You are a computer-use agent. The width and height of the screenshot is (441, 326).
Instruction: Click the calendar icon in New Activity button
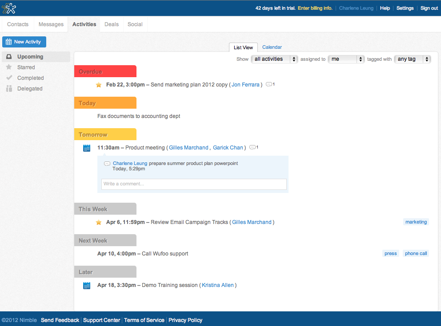pyautogui.click(x=9, y=42)
